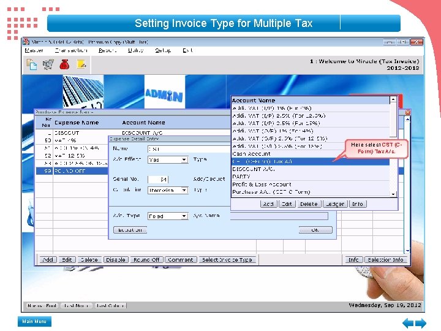Click OK in Expense Detail Entry
This screenshot has height=331, width=441.
(315, 230)
